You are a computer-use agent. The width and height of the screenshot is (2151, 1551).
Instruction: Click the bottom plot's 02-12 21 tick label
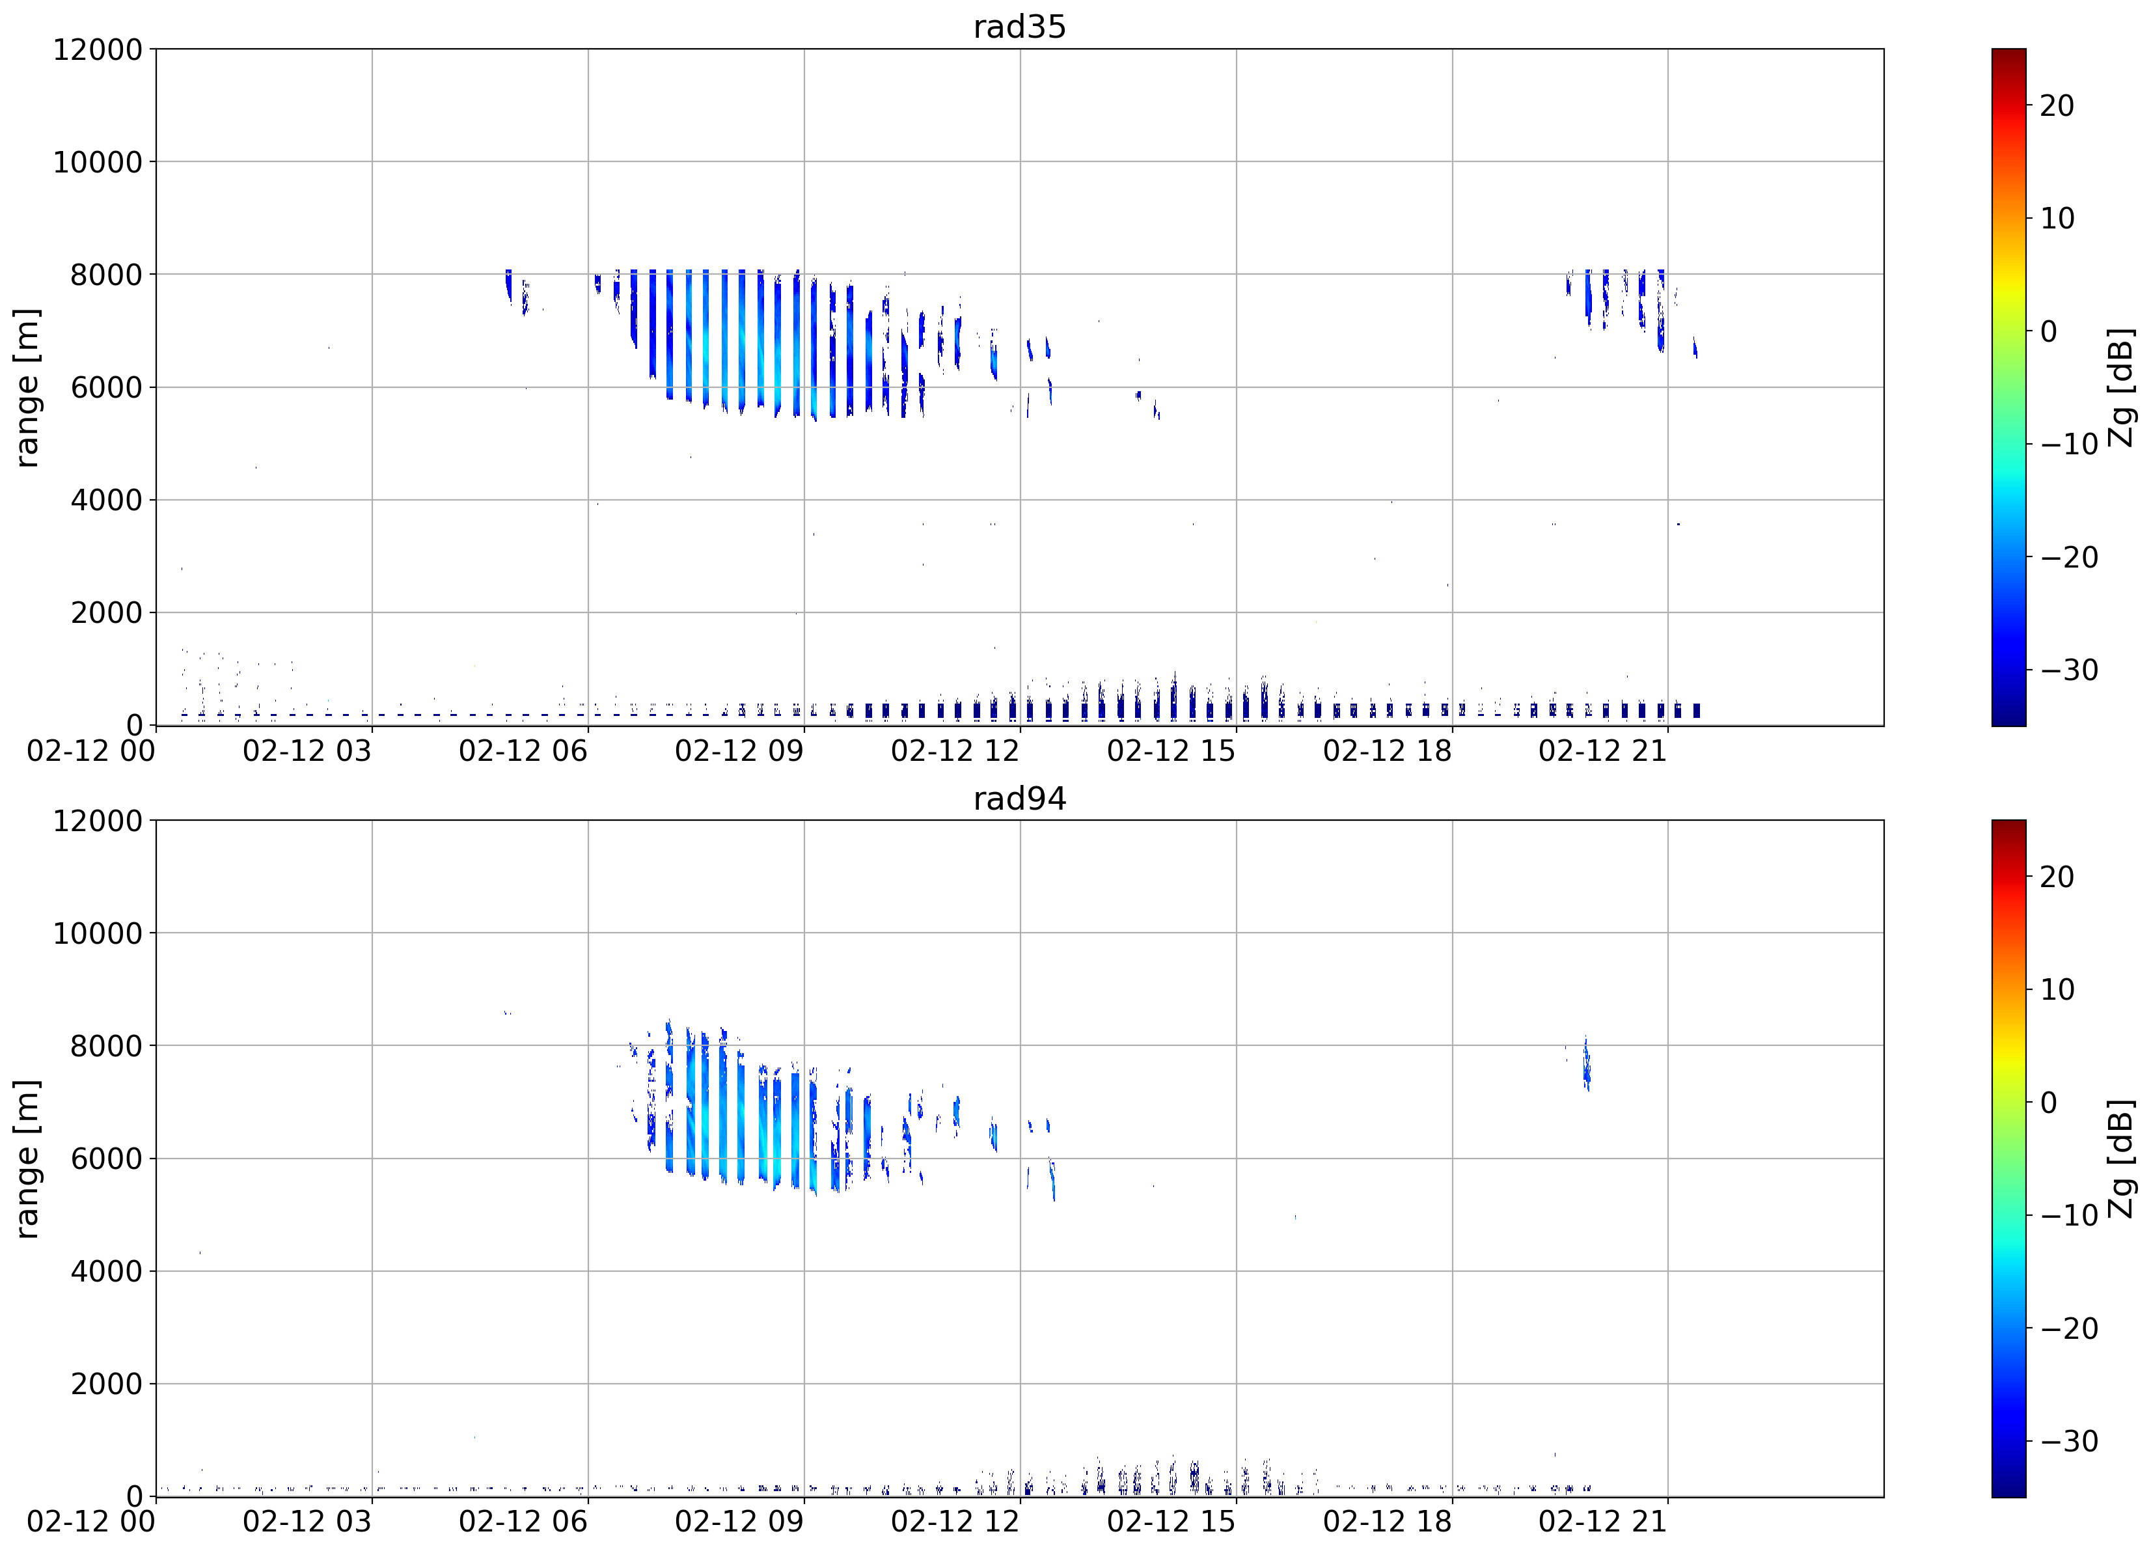coord(1603,1522)
